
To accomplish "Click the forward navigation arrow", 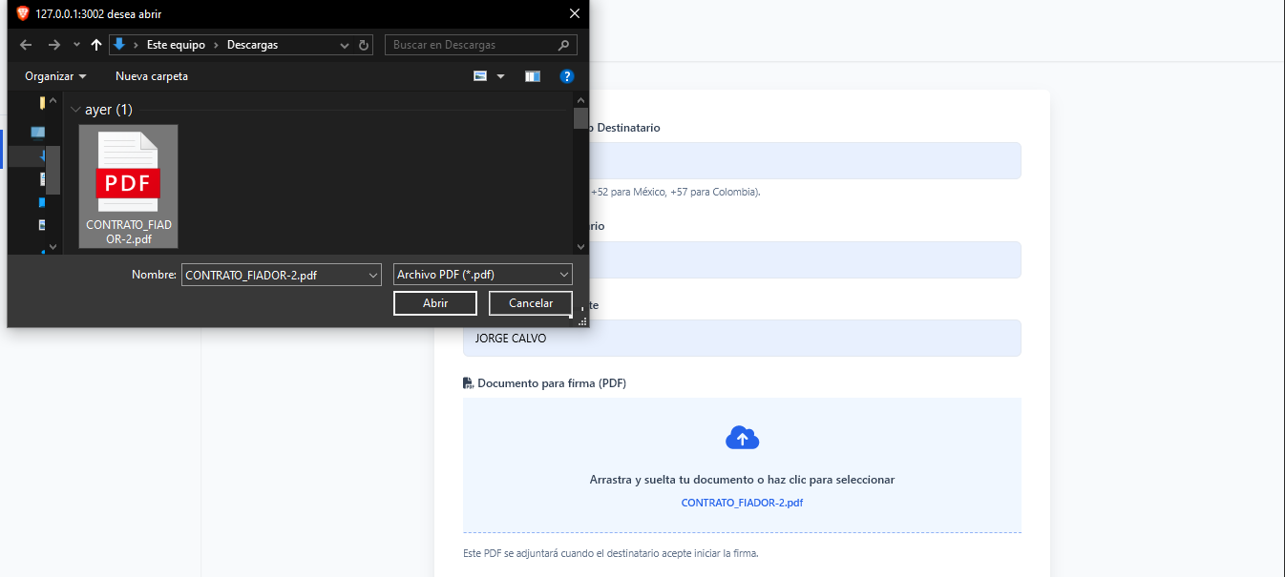I will pos(54,45).
